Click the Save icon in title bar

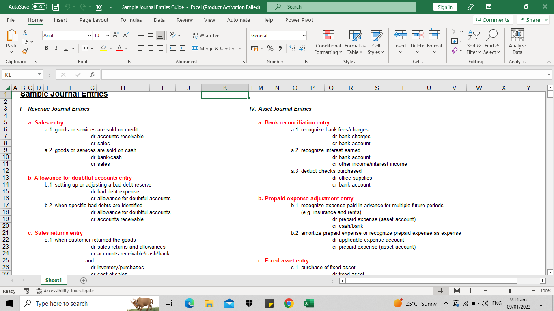tap(56, 7)
